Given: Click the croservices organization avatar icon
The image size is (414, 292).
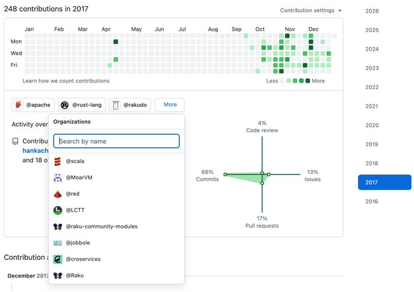Looking at the screenshot, I should tap(58, 259).
